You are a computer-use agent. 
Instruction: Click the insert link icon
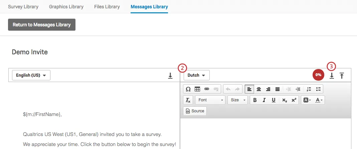pos(207,89)
